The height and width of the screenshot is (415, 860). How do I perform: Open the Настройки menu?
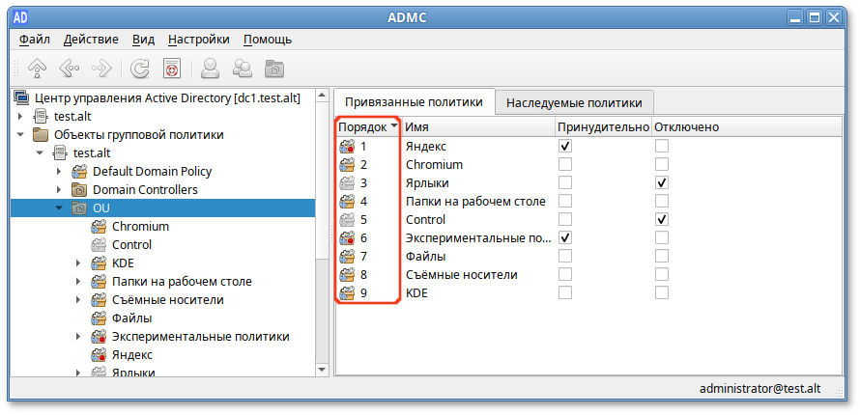198,40
